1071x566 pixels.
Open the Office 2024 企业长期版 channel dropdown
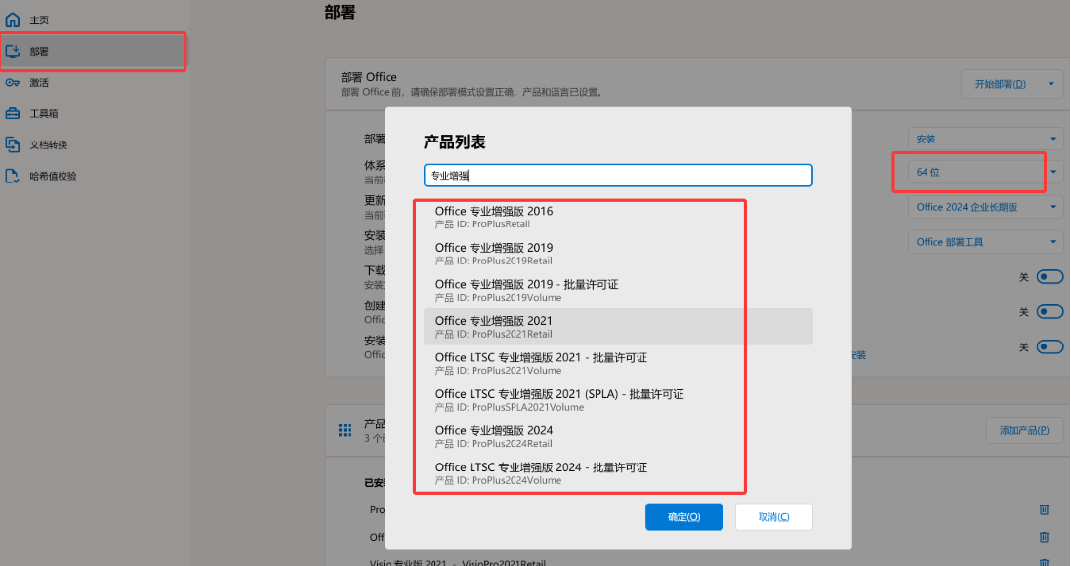click(x=985, y=207)
